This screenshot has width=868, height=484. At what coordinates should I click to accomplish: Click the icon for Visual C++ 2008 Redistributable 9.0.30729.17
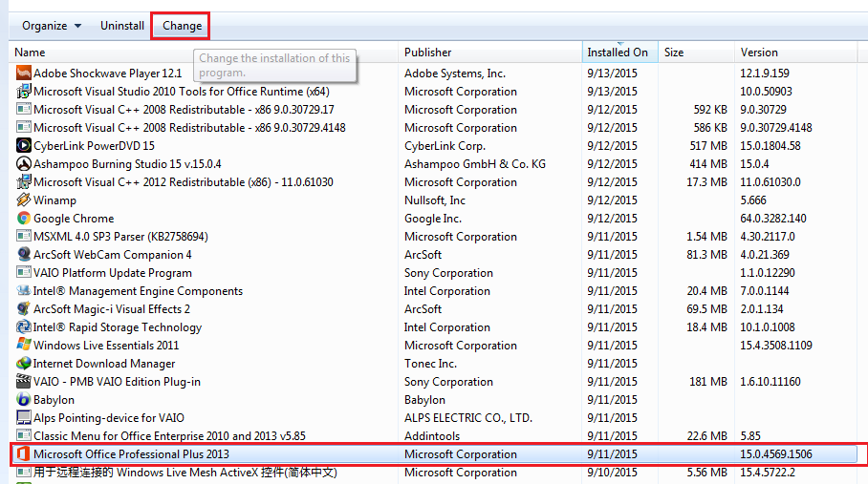pos(23,110)
